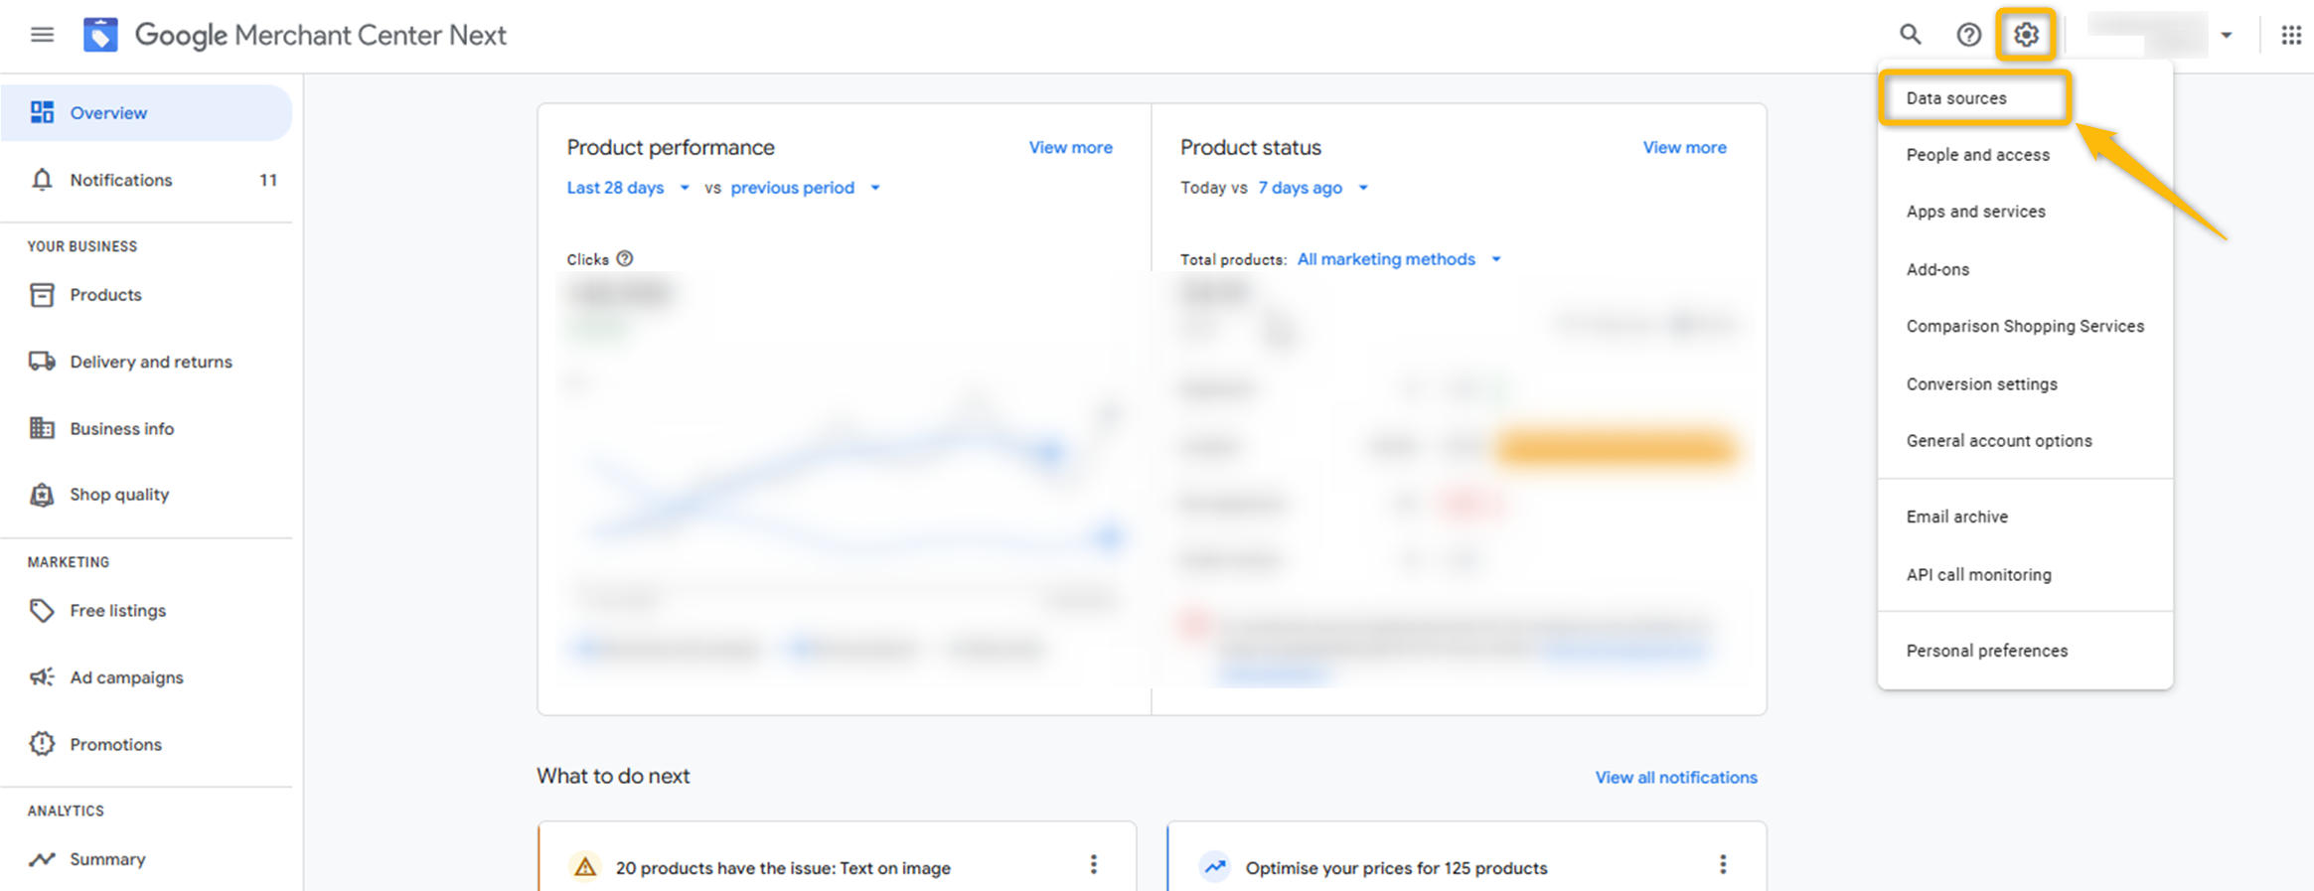Open Conversion settings in the menu

click(1981, 384)
